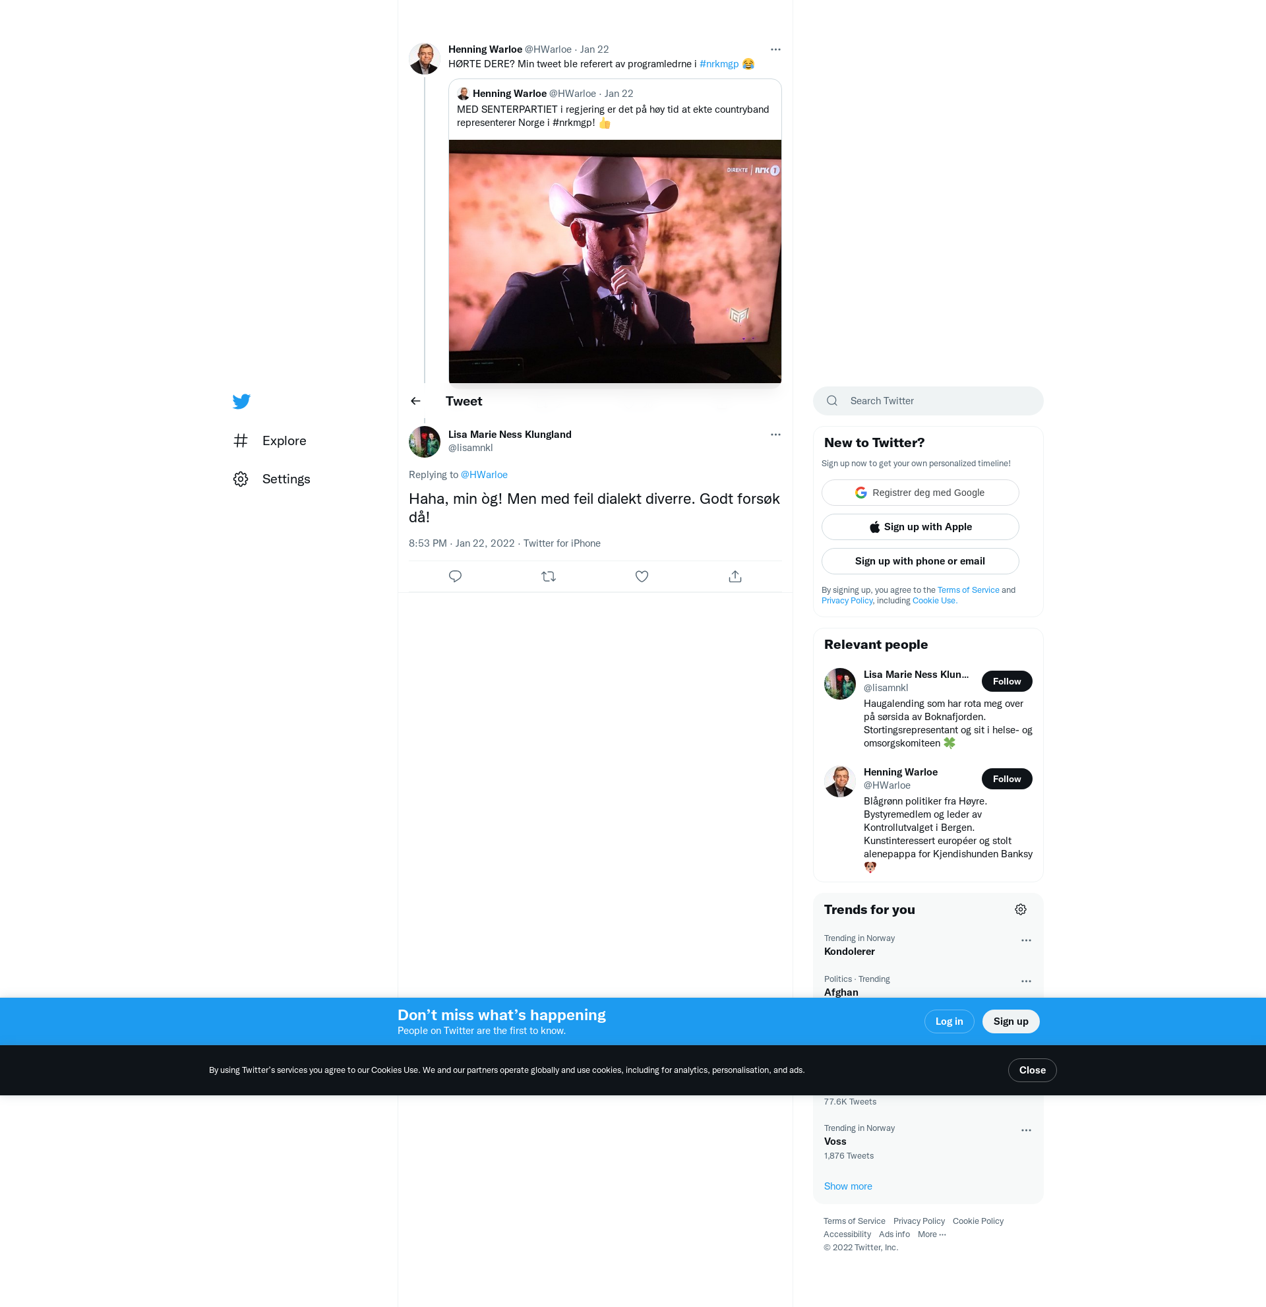The height and width of the screenshot is (1307, 1266).
Task: Close the cookie notice
Action: (1032, 1070)
